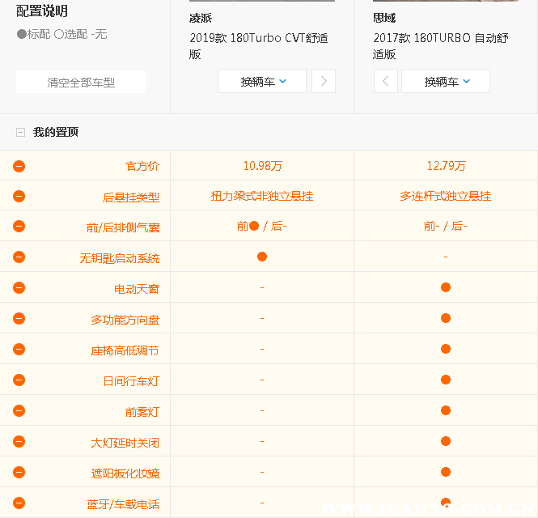The image size is (538, 518).
Task: Remove 后悬挂类型 row via minus icon
Action: point(19,197)
